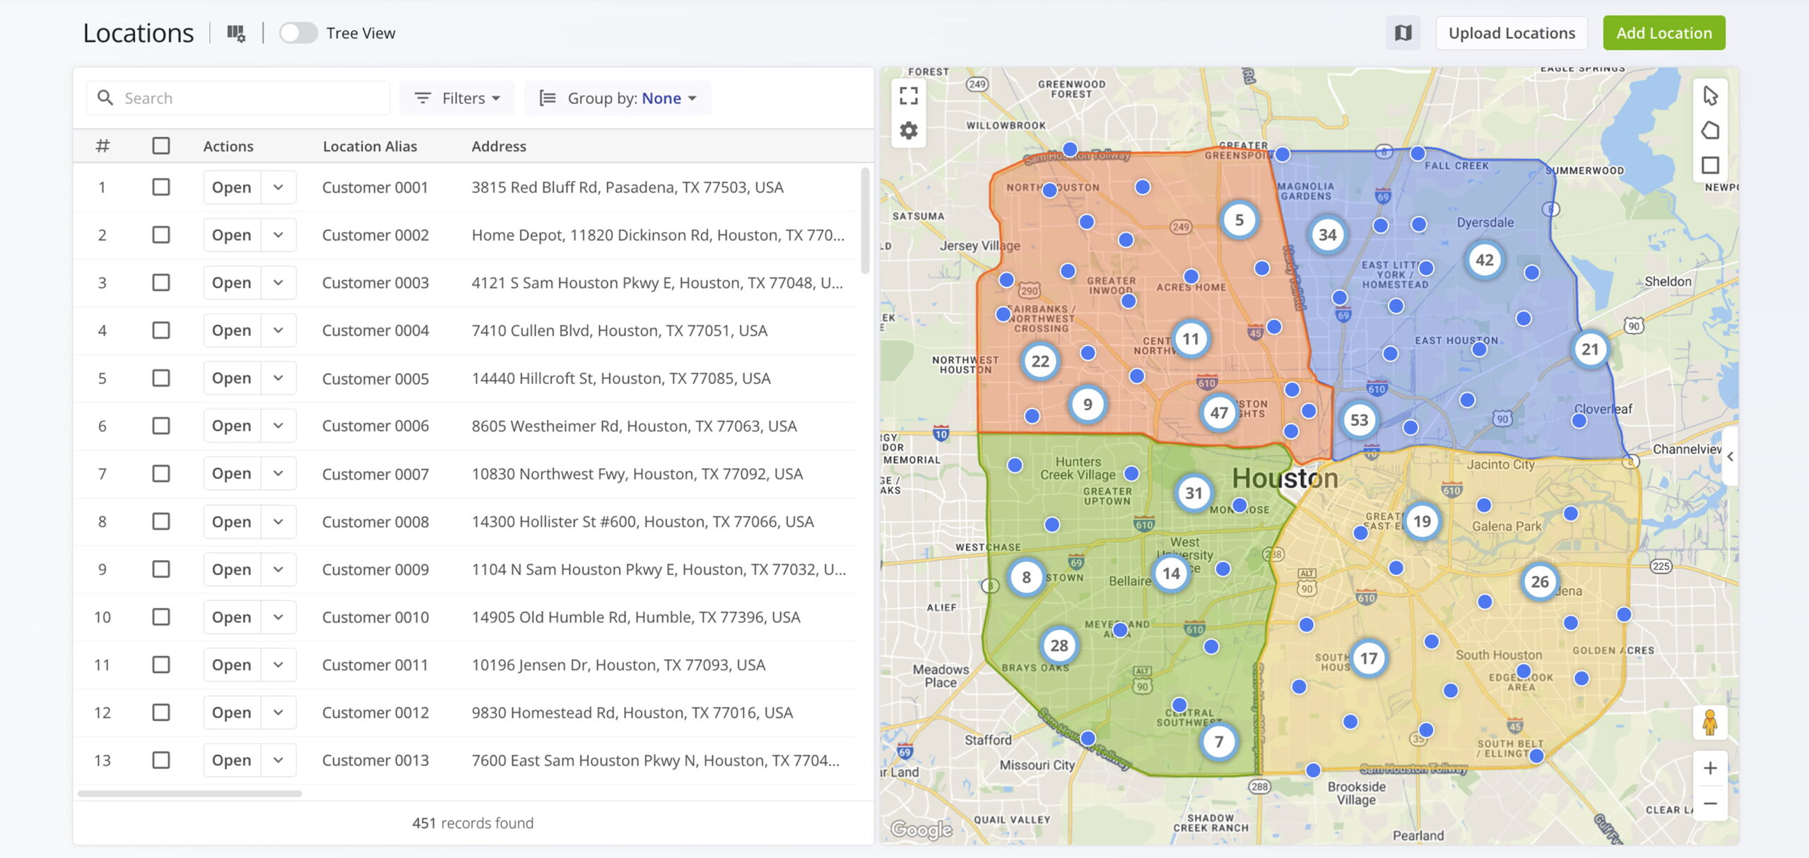
Task: Sort by the Location Alias column header
Action: click(370, 146)
